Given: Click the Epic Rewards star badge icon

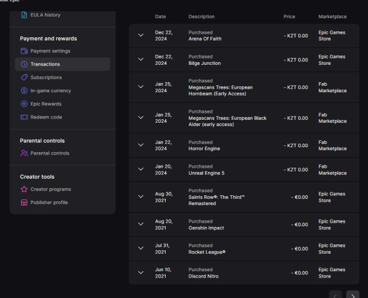Looking at the screenshot, I should pyautogui.click(x=24, y=104).
